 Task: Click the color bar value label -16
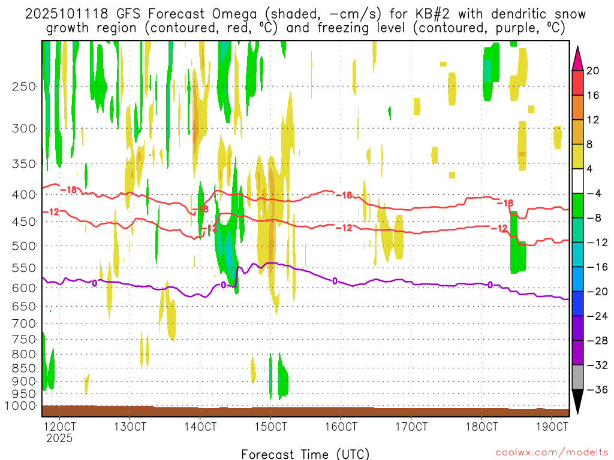[x=598, y=267]
